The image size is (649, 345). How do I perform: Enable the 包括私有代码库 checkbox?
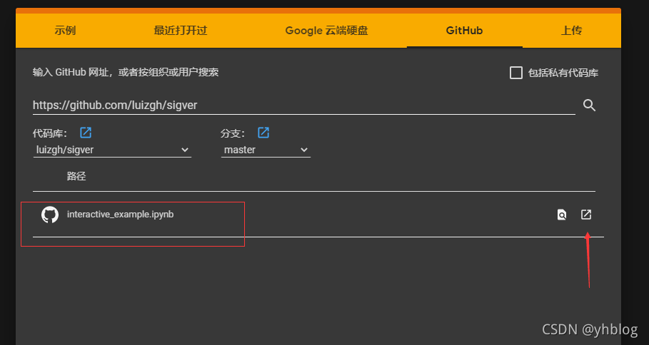pos(515,73)
